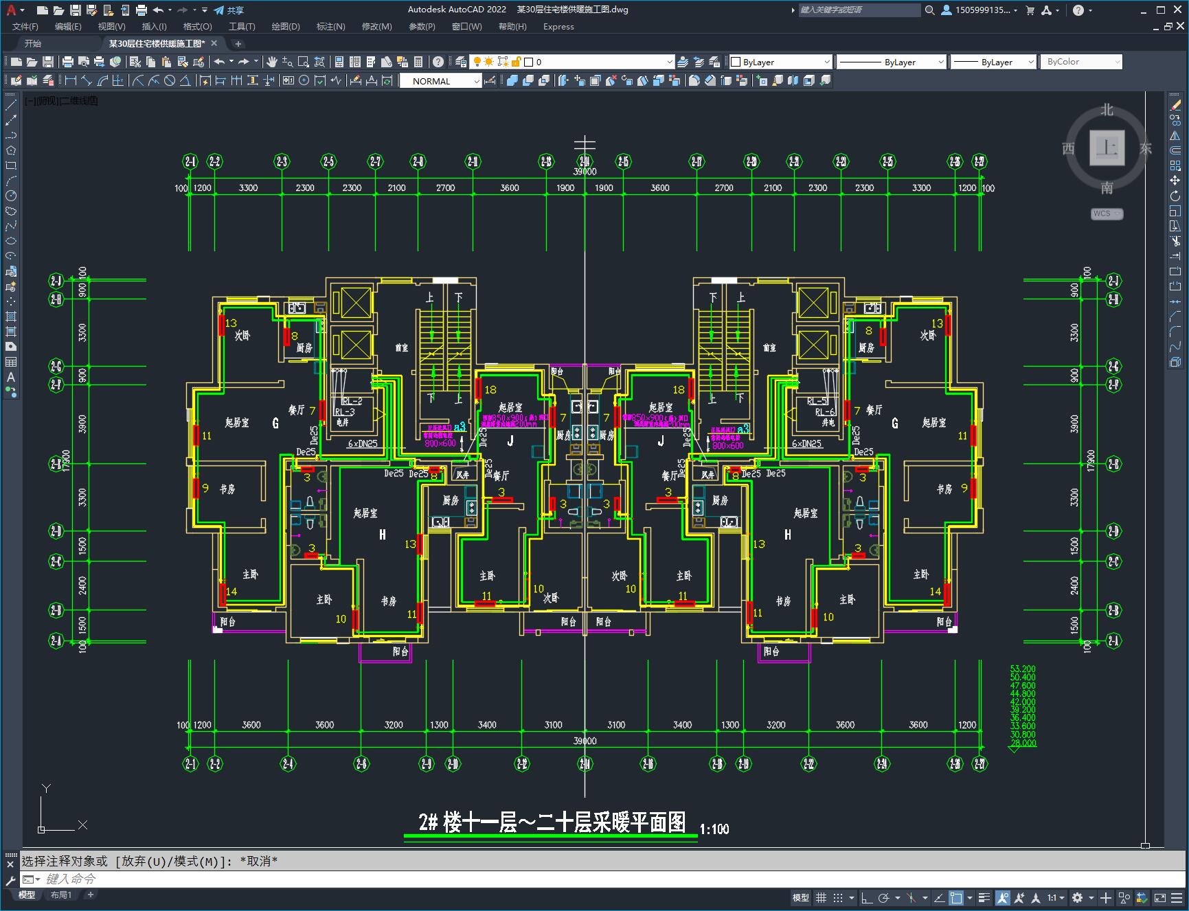The image size is (1189, 911).
Task: Switch to the 开始 tab
Action: pos(33,43)
